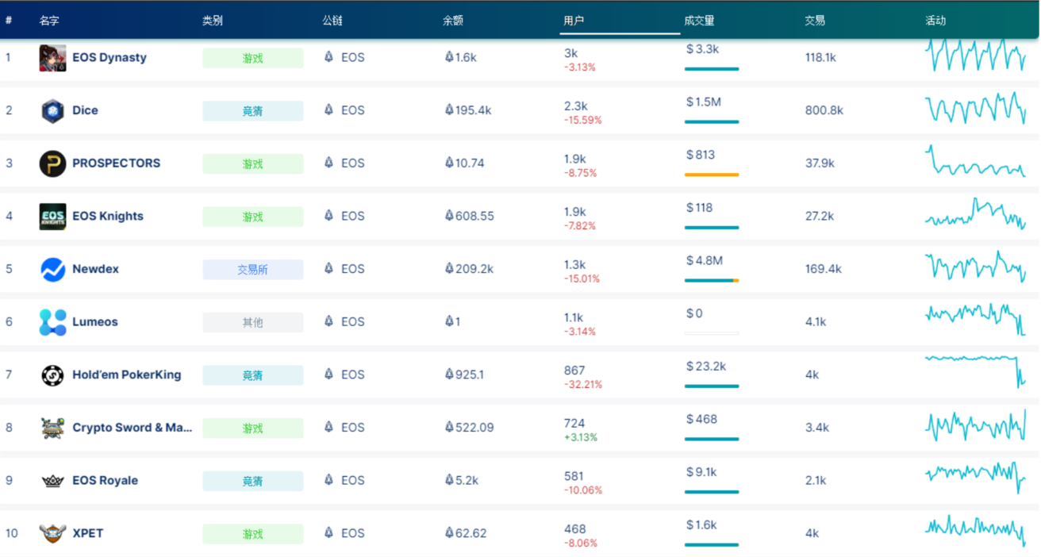The height and width of the screenshot is (557, 1041).
Task: Click 竞猜 category tag for EOS Royale
Action: click(253, 481)
